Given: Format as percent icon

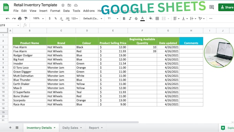Looking at the screenshot, I should [x=55, y=18].
